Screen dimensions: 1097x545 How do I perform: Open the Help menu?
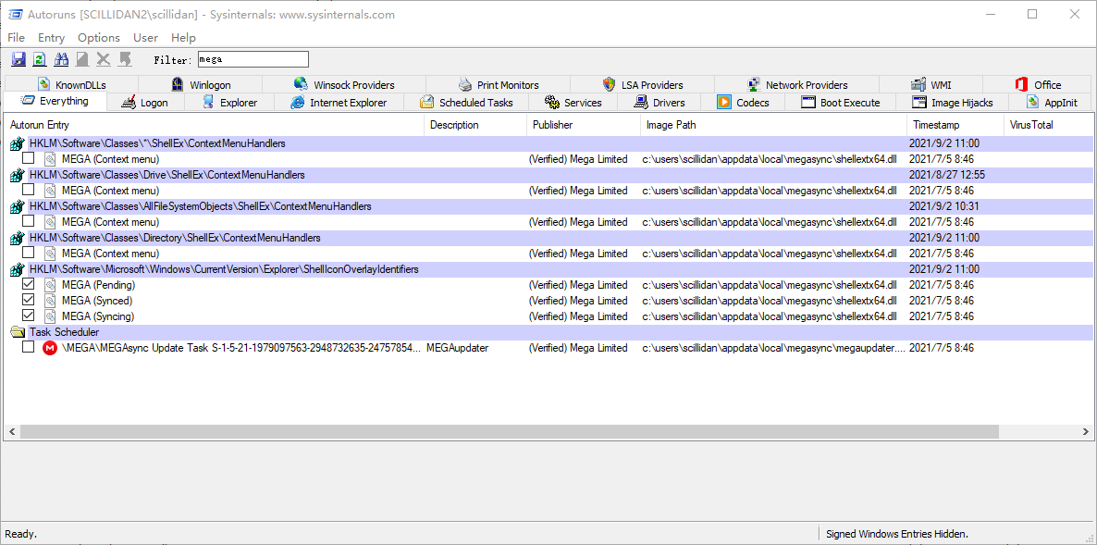(183, 38)
